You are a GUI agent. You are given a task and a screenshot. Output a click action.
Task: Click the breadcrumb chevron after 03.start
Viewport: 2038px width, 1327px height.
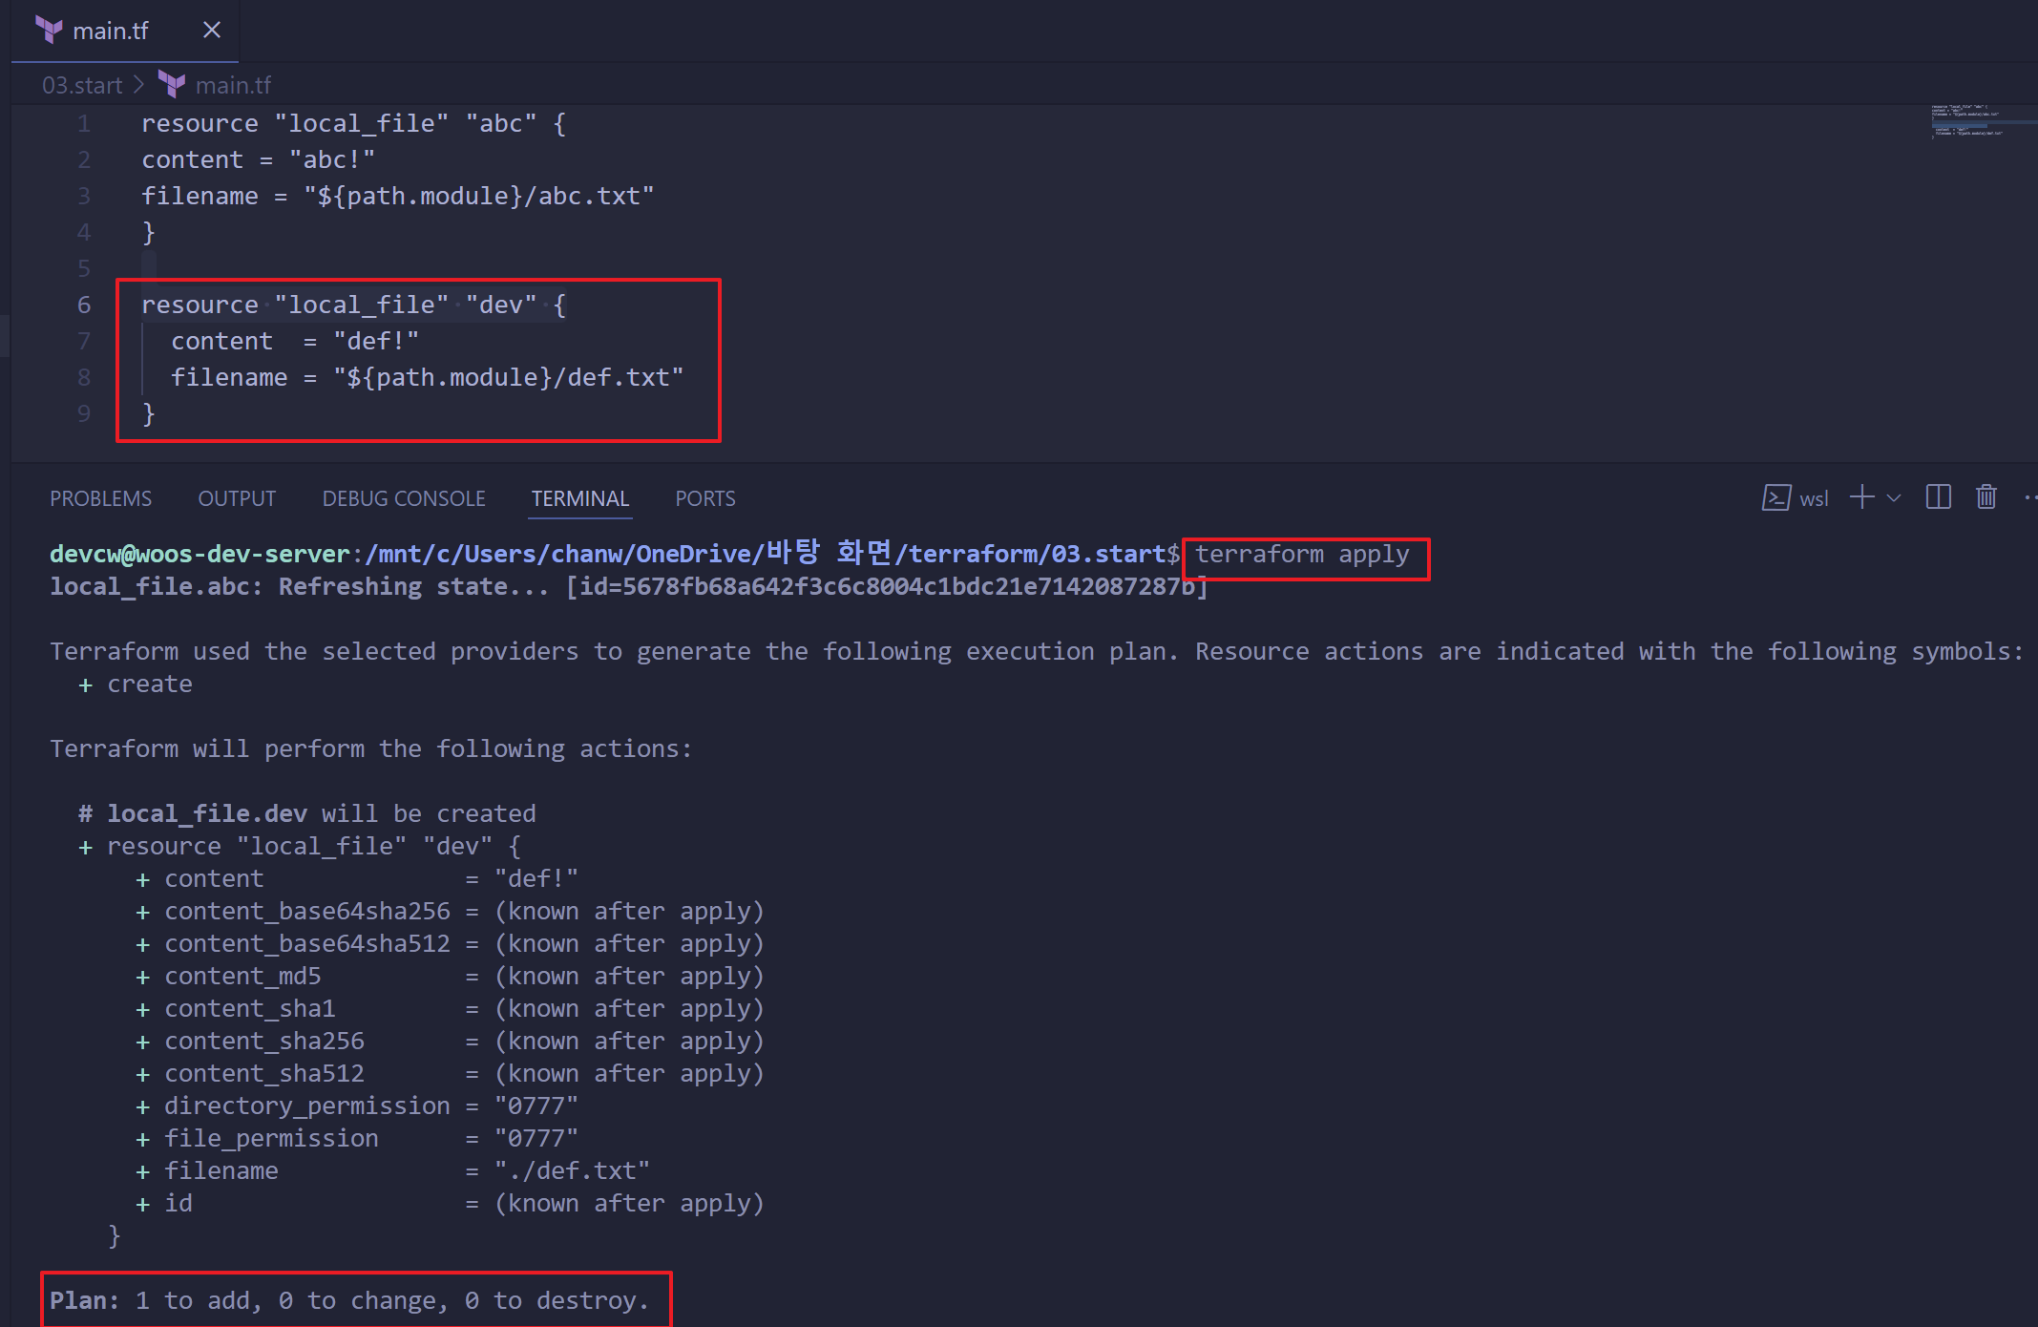coord(139,85)
